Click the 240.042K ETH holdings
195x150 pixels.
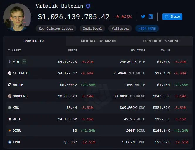point(133,62)
